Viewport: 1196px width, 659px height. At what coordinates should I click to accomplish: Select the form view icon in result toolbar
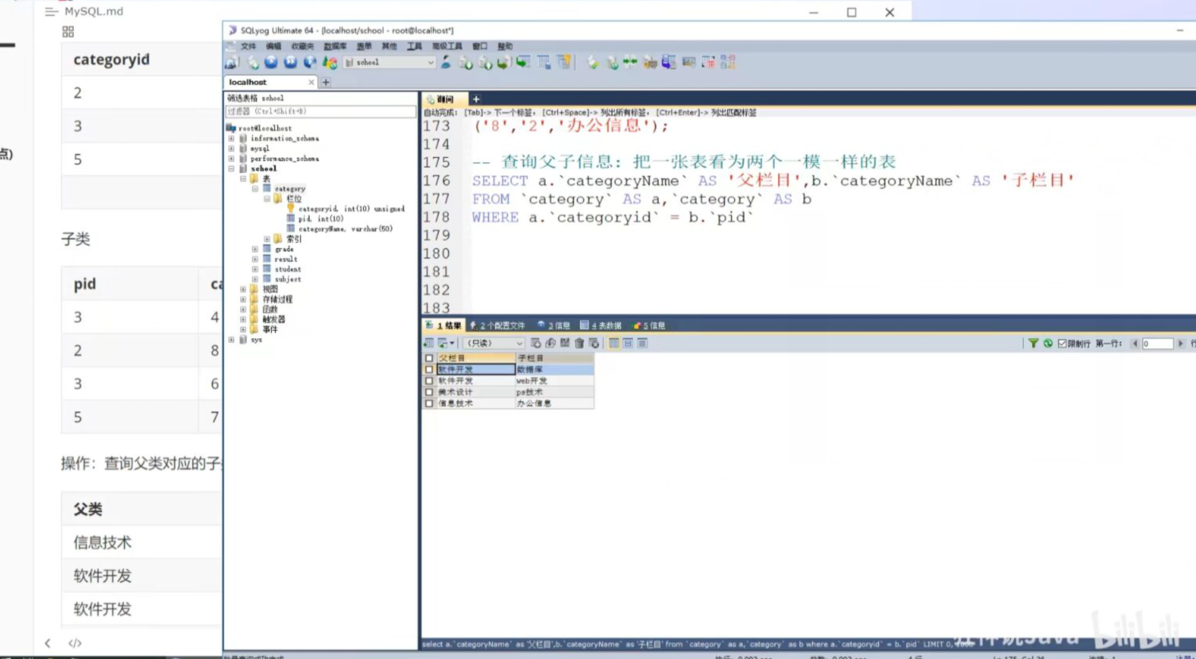point(628,343)
